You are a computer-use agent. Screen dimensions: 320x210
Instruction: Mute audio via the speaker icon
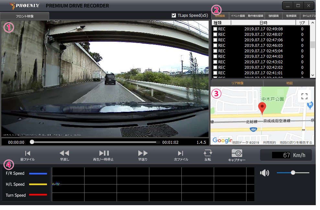click(x=265, y=173)
